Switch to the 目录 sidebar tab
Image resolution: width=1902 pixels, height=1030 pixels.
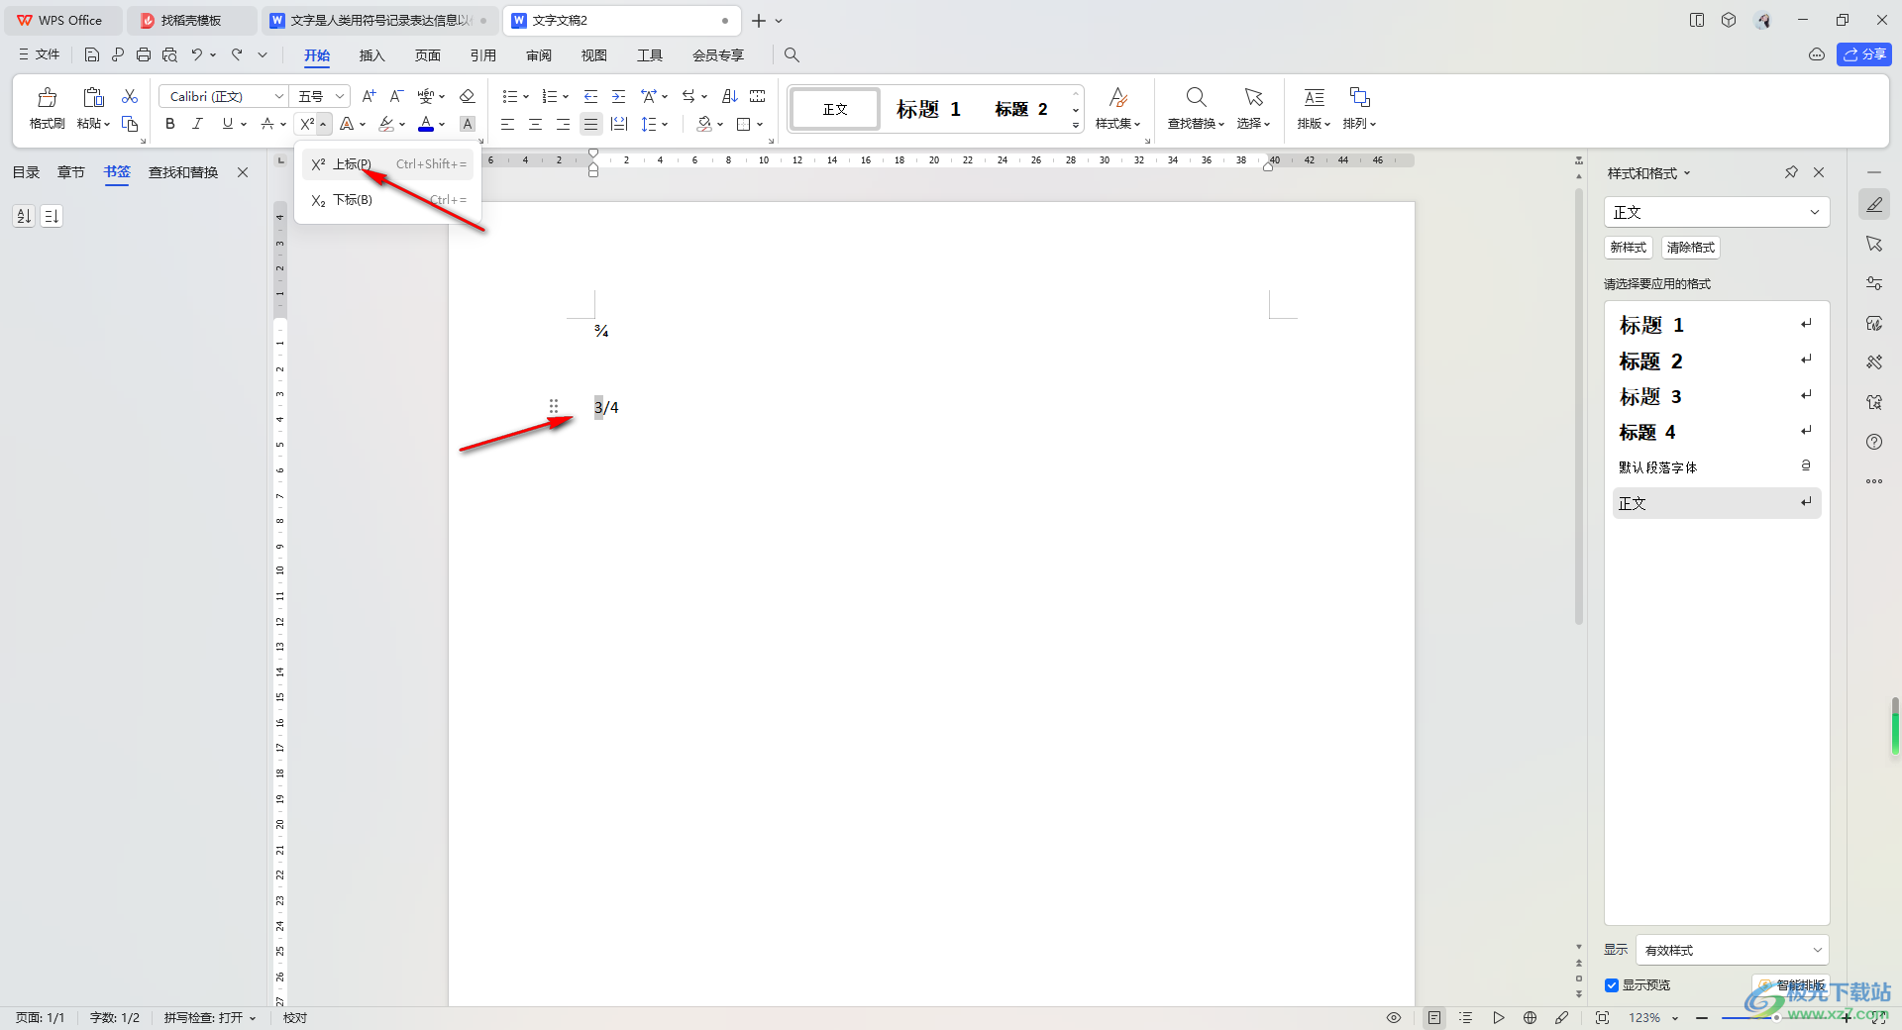pos(26,172)
